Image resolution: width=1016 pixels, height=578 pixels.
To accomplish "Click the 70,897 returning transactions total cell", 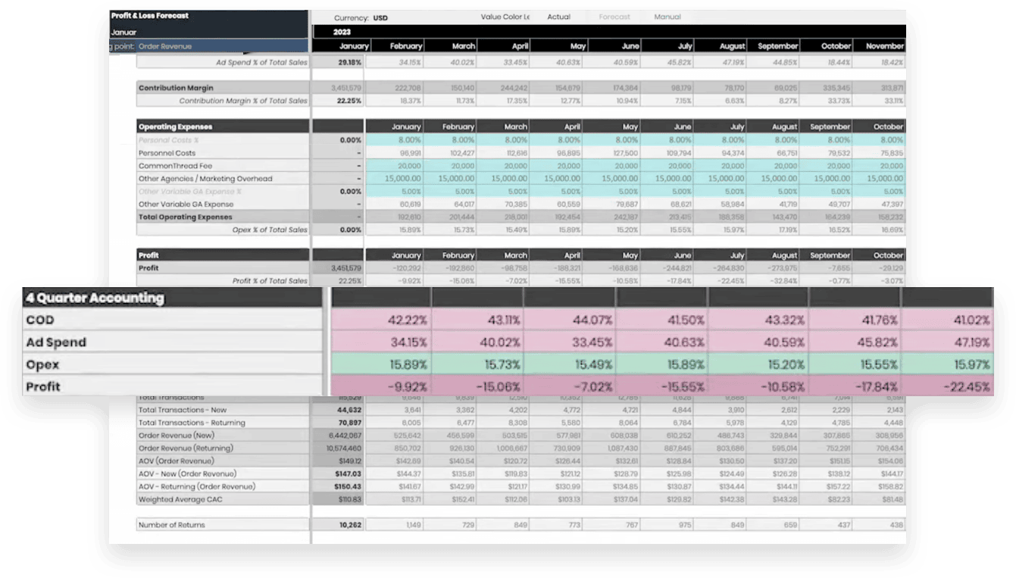I will (338, 423).
